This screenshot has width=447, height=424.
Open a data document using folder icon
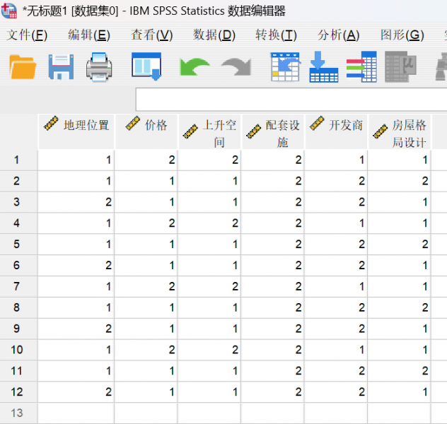click(23, 67)
